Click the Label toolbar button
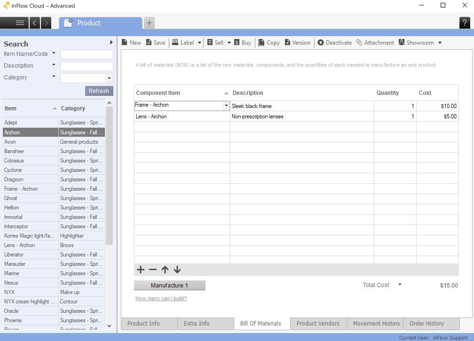The width and height of the screenshot is (474, 341). pos(183,43)
